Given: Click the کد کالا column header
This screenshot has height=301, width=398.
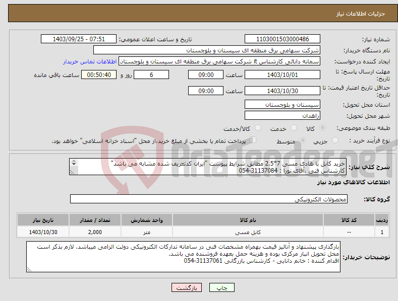Looking at the screenshot, I should pos(349,220).
